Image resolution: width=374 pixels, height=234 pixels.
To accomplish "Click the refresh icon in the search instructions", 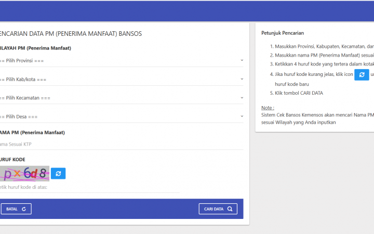I will coord(362,75).
